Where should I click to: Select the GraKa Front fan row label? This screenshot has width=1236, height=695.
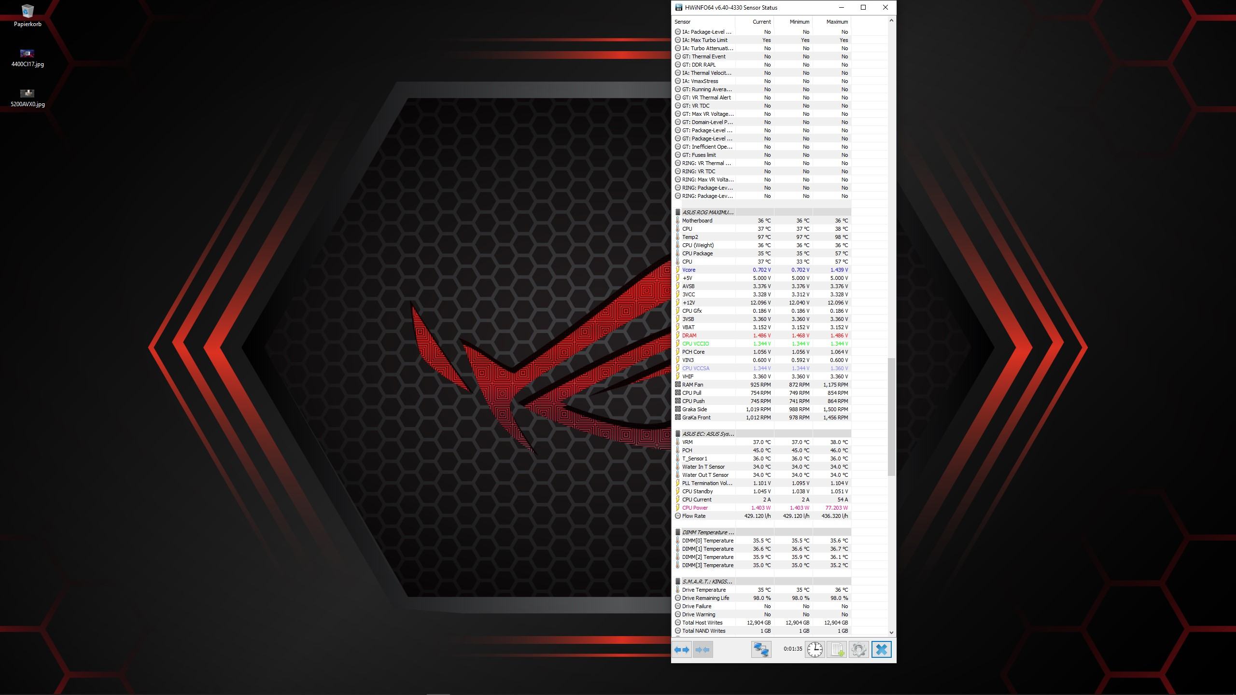(697, 417)
